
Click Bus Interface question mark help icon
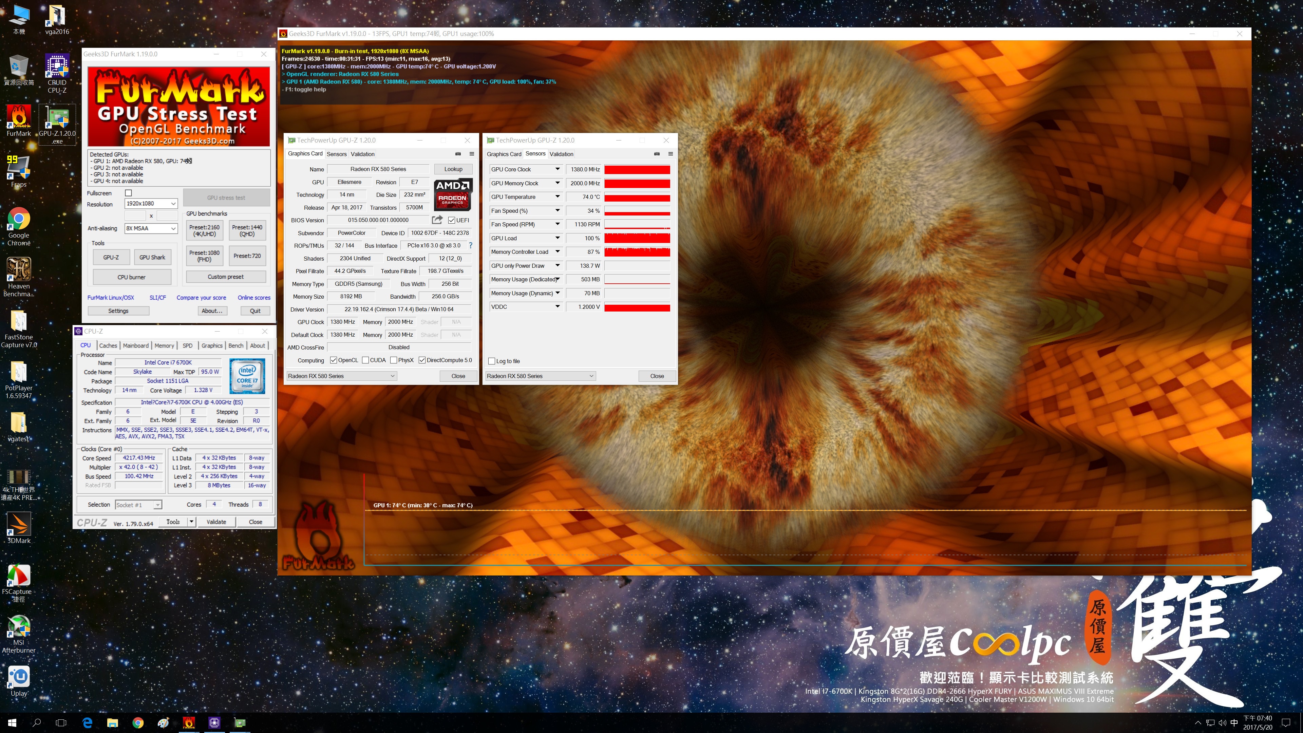[470, 245]
